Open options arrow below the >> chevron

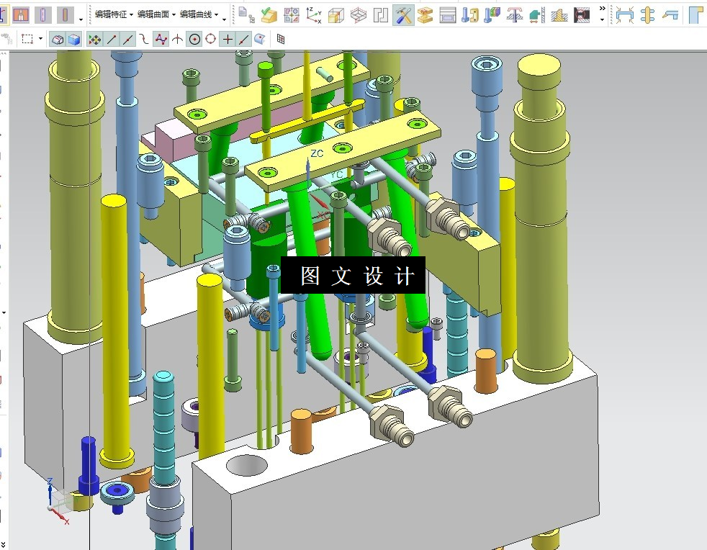[602, 19]
